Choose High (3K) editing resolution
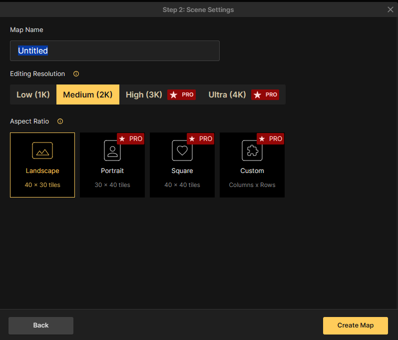398x340 pixels. point(144,94)
